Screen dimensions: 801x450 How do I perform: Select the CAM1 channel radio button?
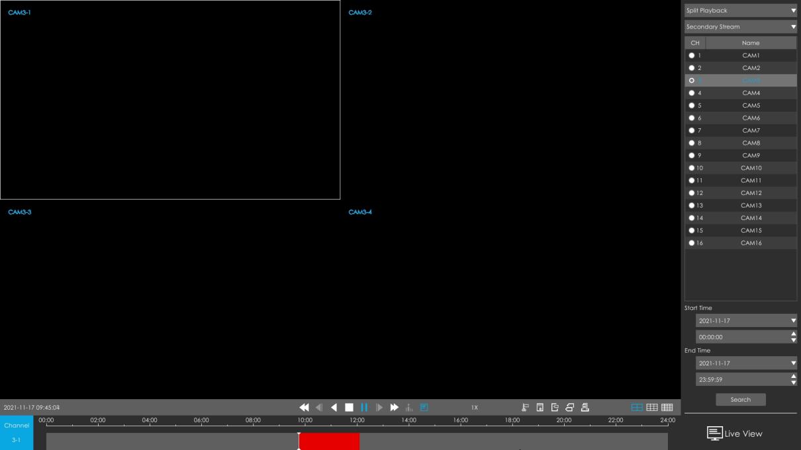(692, 56)
